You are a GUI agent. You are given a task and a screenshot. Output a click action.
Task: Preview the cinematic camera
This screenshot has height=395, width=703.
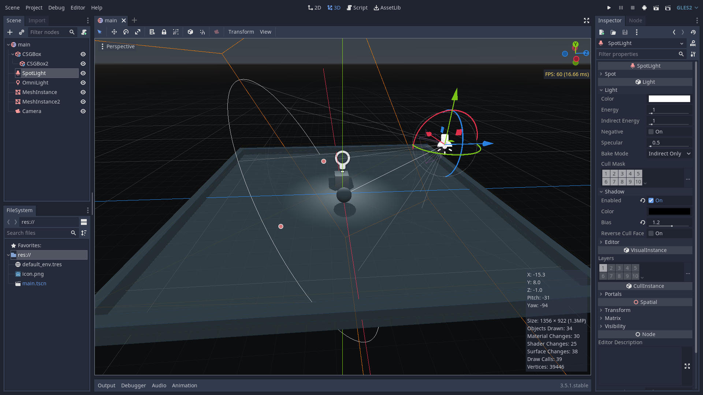pos(216,32)
